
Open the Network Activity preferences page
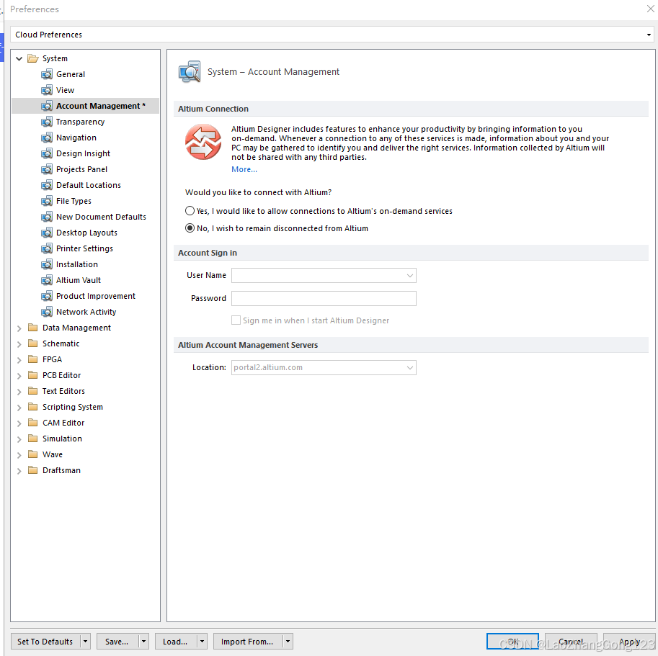tap(86, 312)
